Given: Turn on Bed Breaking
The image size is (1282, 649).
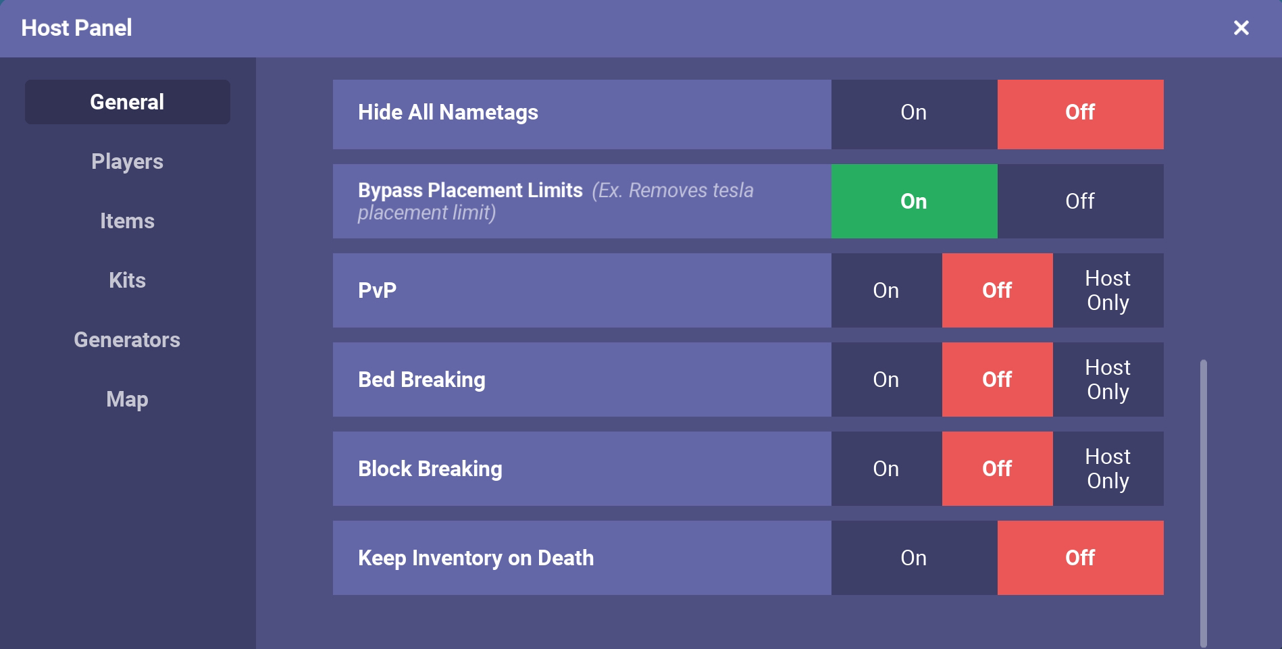Looking at the screenshot, I should 886,380.
